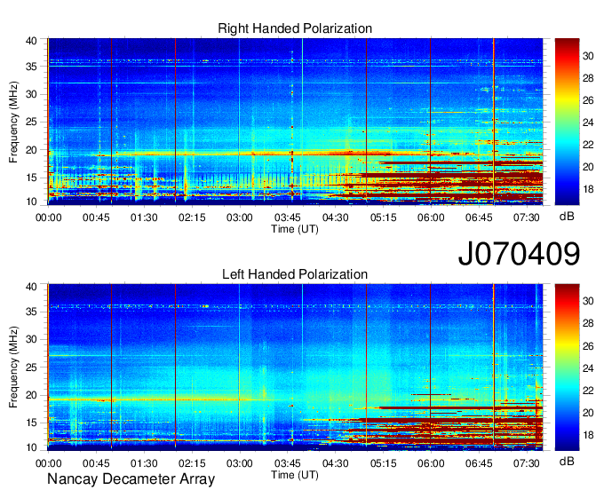Click the 03:45 time tick under Right Handed plot
This screenshot has height=490, width=604.
point(288,217)
